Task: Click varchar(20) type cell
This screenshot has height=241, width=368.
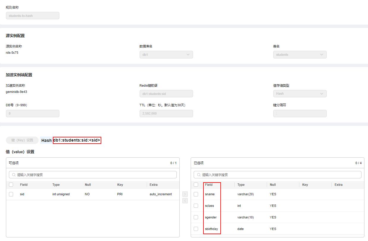Action: pyautogui.click(x=246, y=194)
